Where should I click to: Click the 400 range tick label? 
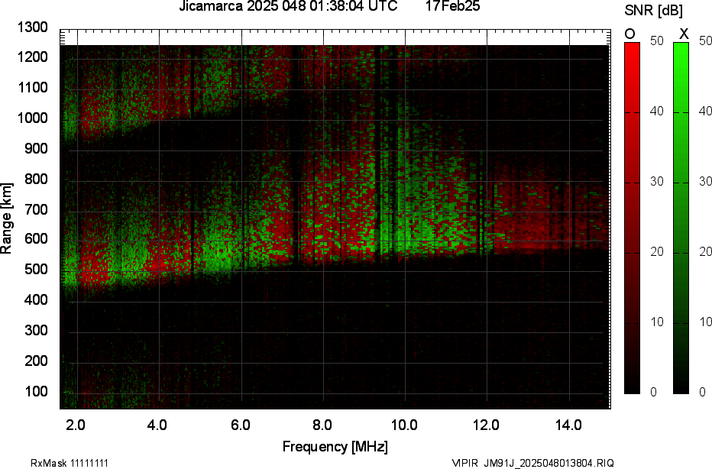pyautogui.click(x=36, y=299)
